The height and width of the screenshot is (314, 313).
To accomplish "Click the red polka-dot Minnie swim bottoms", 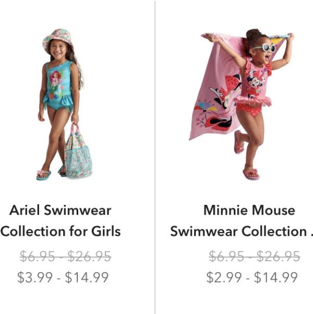I will pos(249,110).
